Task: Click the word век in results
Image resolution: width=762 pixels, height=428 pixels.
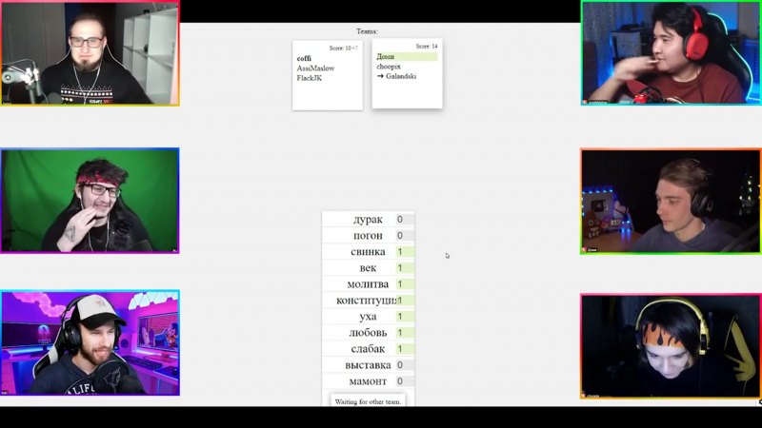Action: 368,268
